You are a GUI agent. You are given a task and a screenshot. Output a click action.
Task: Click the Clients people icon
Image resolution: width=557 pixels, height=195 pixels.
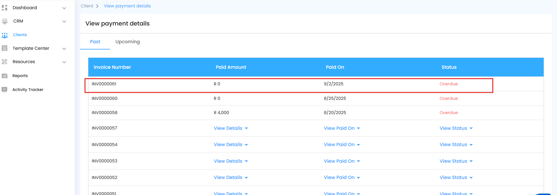[5, 35]
